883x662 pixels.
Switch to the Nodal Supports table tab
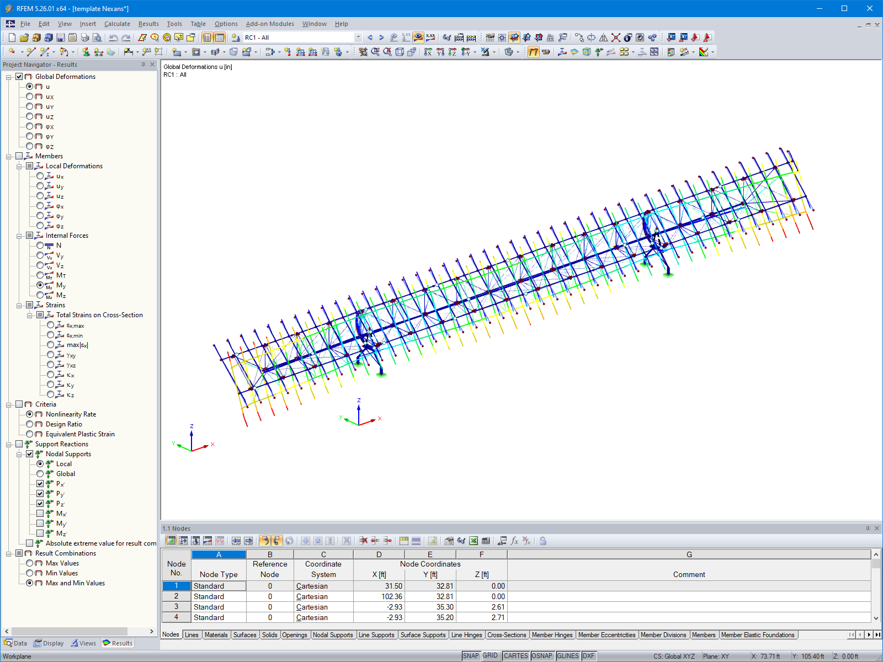click(x=333, y=635)
